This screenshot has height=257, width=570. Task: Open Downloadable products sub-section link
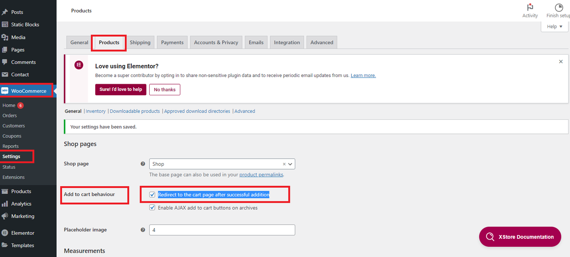(135, 111)
